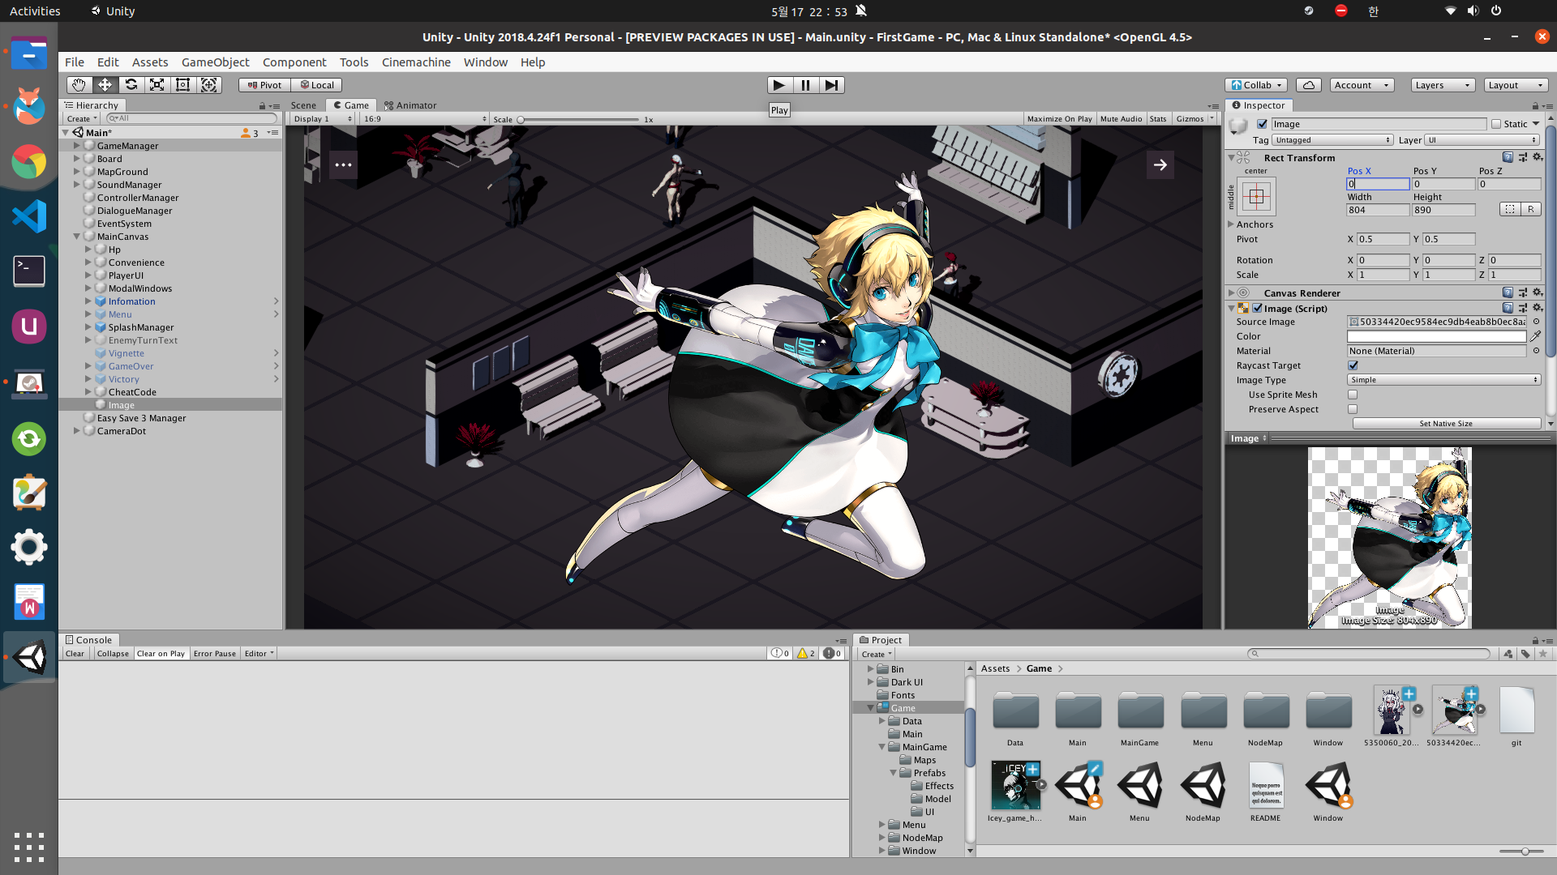Adjust the Project icon size slider
The width and height of the screenshot is (1557, 875).
point(1521,852)
